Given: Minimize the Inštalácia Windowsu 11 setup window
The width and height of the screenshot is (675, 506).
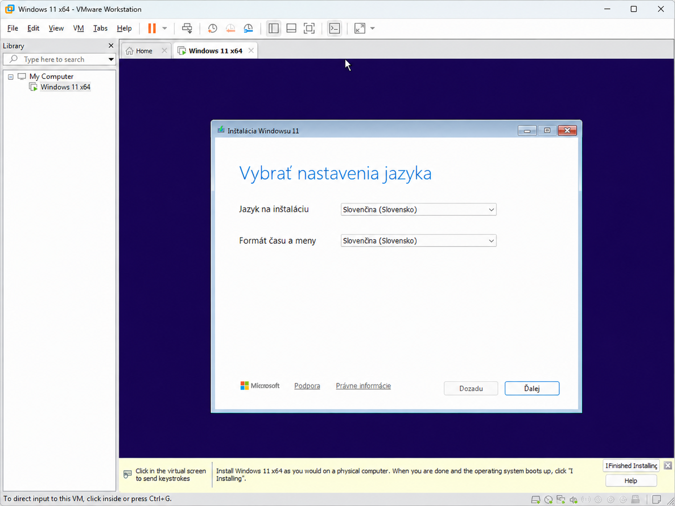Looking at the screenshot, I should pos(527,130).
